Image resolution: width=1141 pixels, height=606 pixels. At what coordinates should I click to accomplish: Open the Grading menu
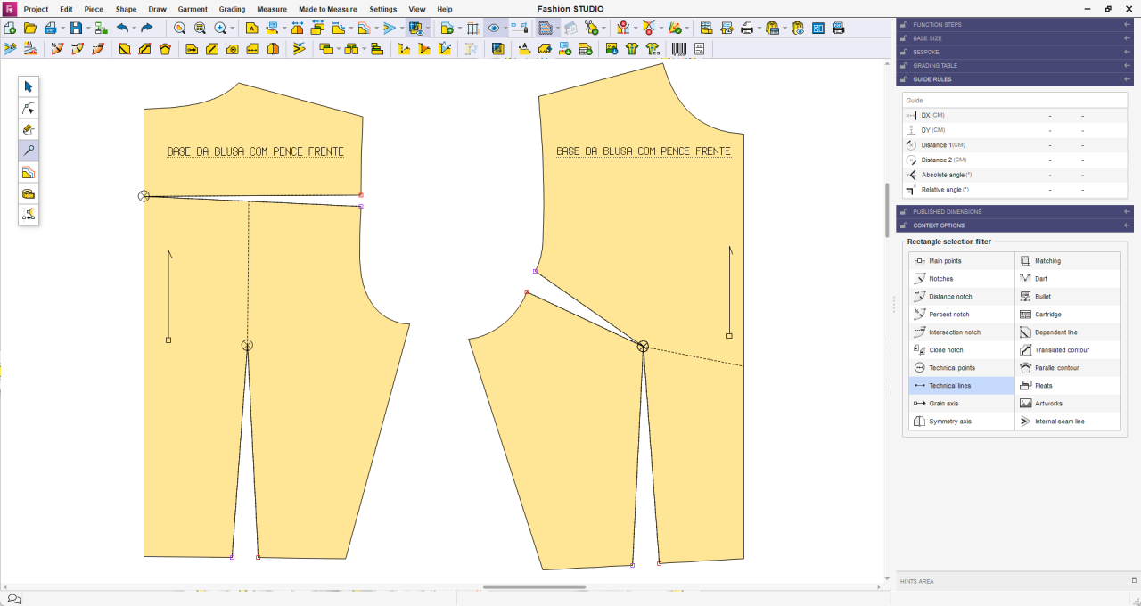click(232, 9)
